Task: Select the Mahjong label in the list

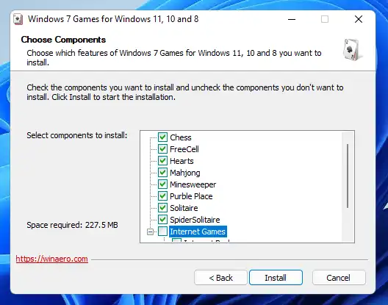Action: coord(185,173)
